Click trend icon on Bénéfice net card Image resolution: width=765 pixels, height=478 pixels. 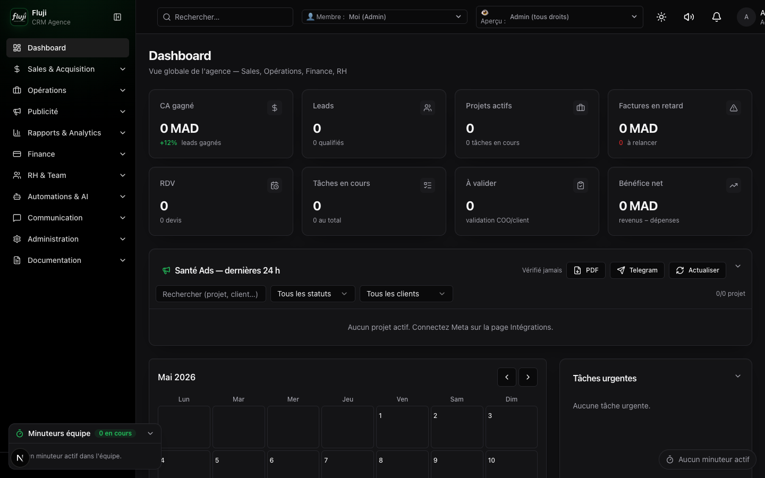(734, 185)
